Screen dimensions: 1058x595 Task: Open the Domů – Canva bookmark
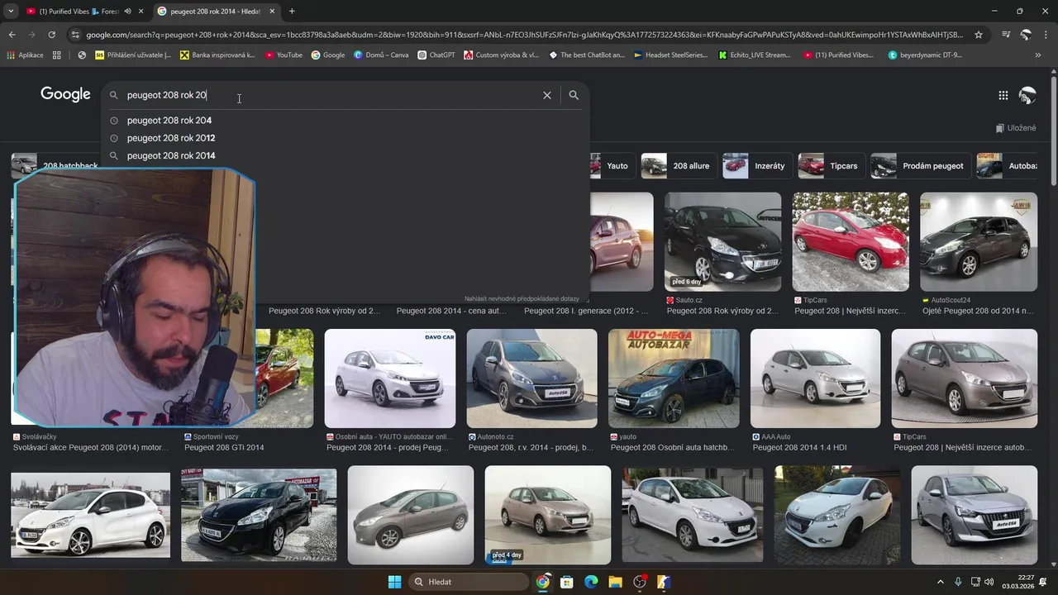click(381, 55)
